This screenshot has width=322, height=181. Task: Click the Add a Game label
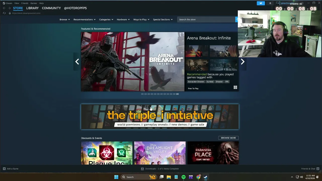click(13, 169)
